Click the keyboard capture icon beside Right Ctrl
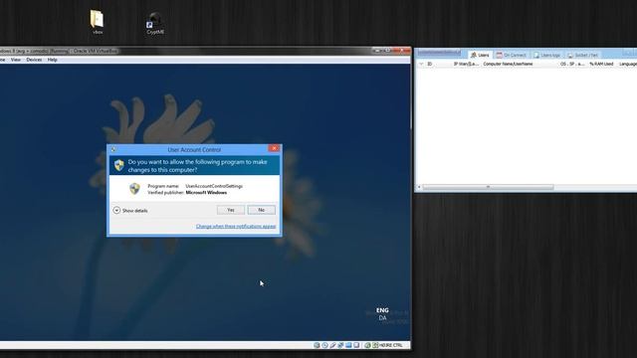The height and width of the screenshot is (358, 637). (x=375, y=345)
